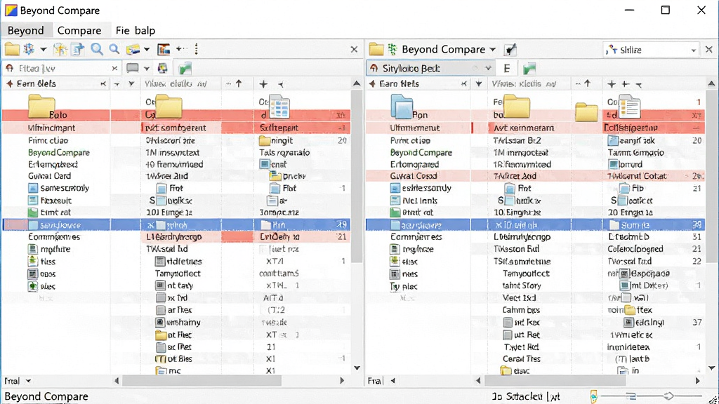Open the Frial dropdown at bottom left
Screen dimensions: 719x404
pyautogui.click(x=18, y=381)
